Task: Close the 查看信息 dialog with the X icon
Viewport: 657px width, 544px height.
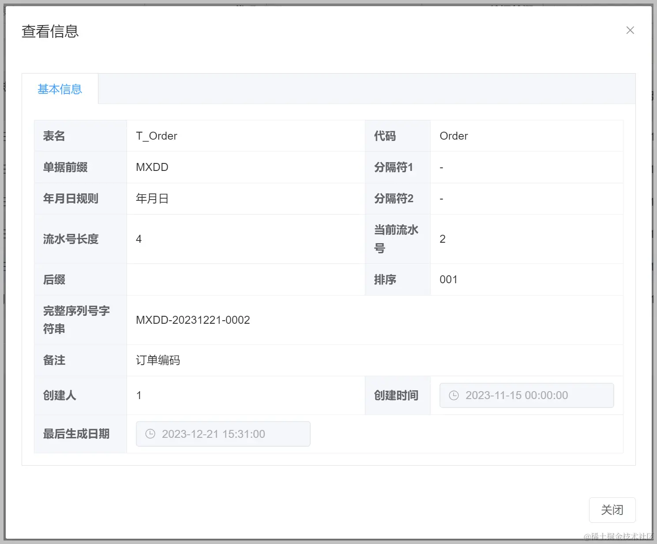Action: pyautogui.click(x=630, y=30)
